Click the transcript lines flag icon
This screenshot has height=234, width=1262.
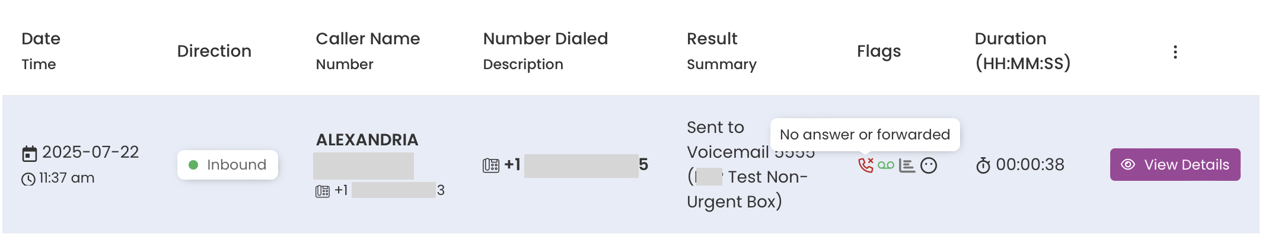coord(907,165)
